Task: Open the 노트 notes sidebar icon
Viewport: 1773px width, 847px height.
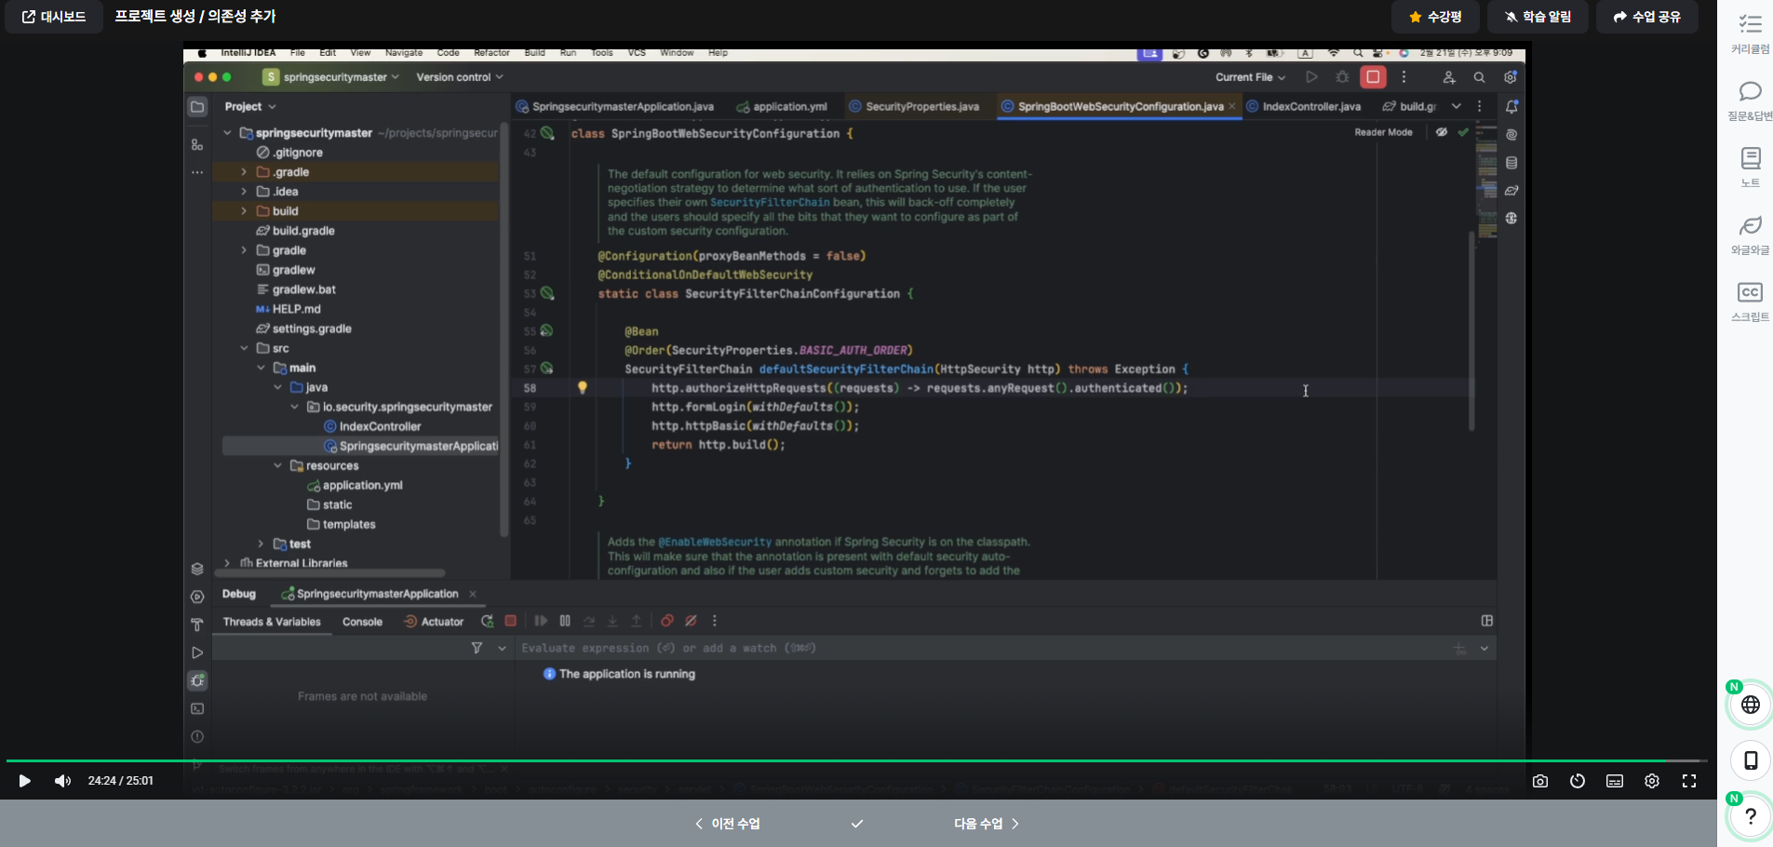Action: tap(1751, 168)
